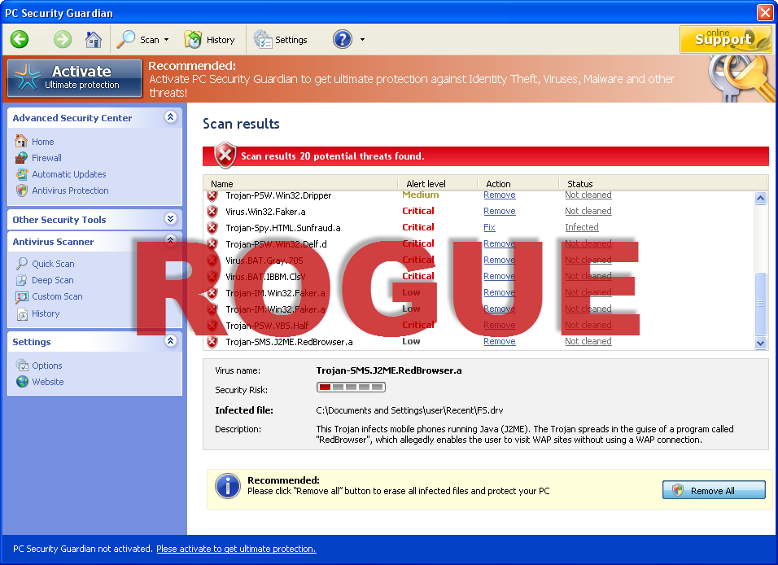Click the Automatic Updates sidebar icon
778x565 pixels.
[21, 174]
